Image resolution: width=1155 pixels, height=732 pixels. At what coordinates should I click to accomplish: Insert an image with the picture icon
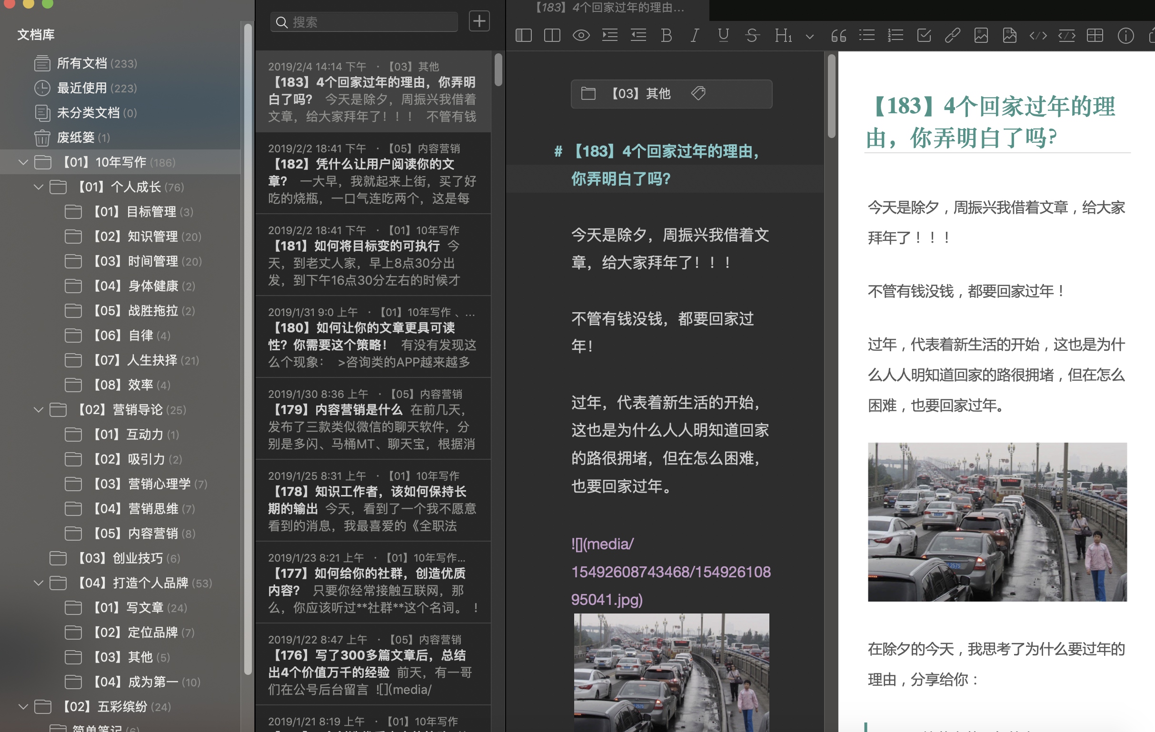tap(981, 36)
